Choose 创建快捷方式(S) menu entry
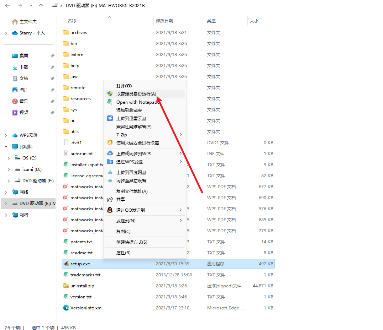This screenshot has width=383, height=330. pos(145,242)
